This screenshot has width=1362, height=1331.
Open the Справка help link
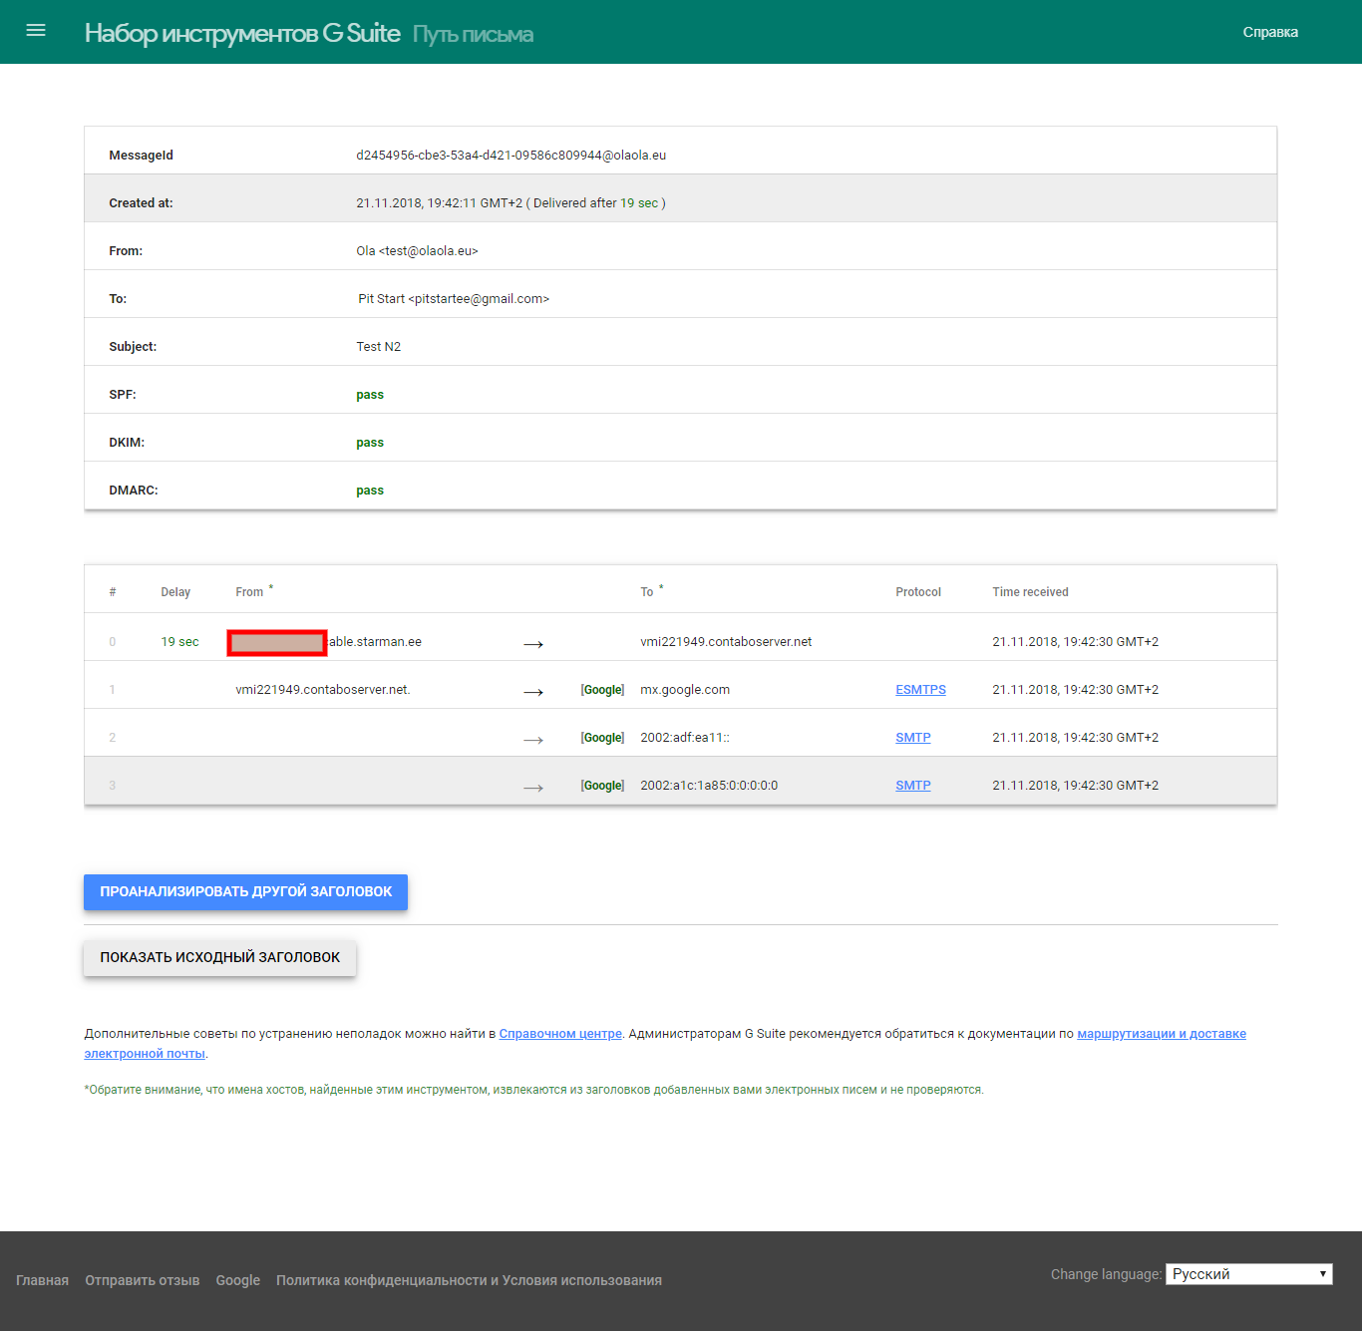click(1270, 31)
